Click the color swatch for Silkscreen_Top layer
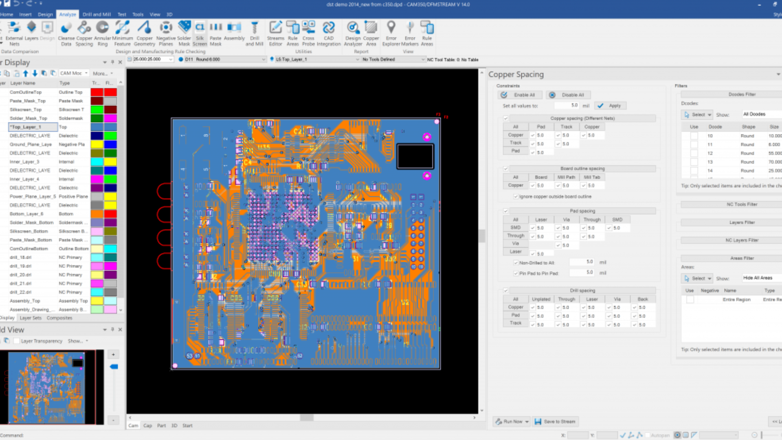This screenshot has height=440, width=782. (x=97, y=109)
